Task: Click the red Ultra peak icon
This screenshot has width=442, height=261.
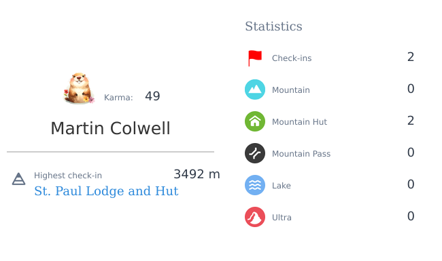Action: (x=255, y=217)
